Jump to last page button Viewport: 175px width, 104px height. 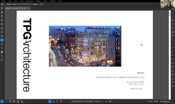106,101
